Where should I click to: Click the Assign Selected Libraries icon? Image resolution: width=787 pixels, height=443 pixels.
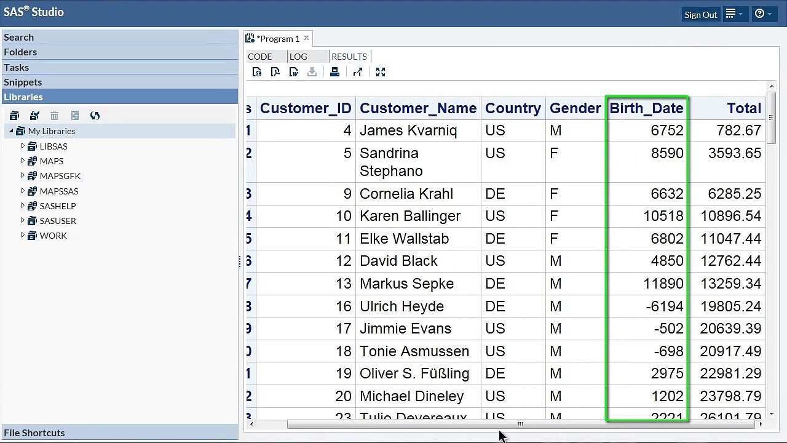pos(34,116)
